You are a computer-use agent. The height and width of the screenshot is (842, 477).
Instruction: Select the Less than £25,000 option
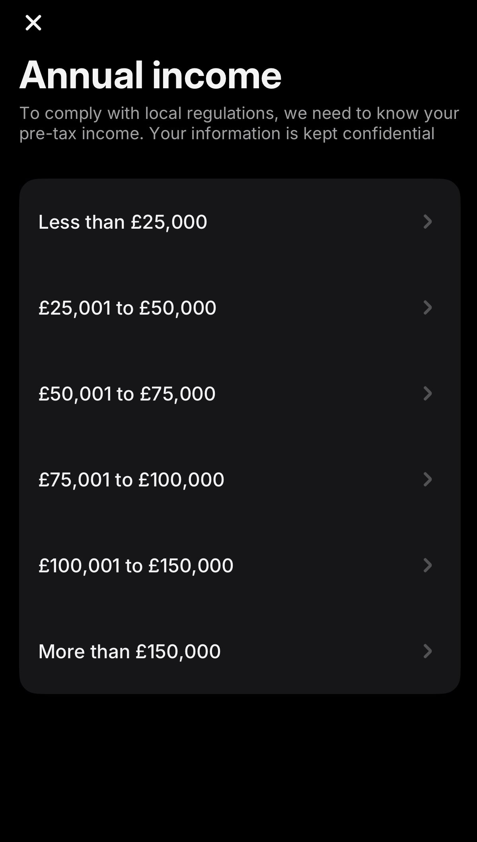point(123,222)
